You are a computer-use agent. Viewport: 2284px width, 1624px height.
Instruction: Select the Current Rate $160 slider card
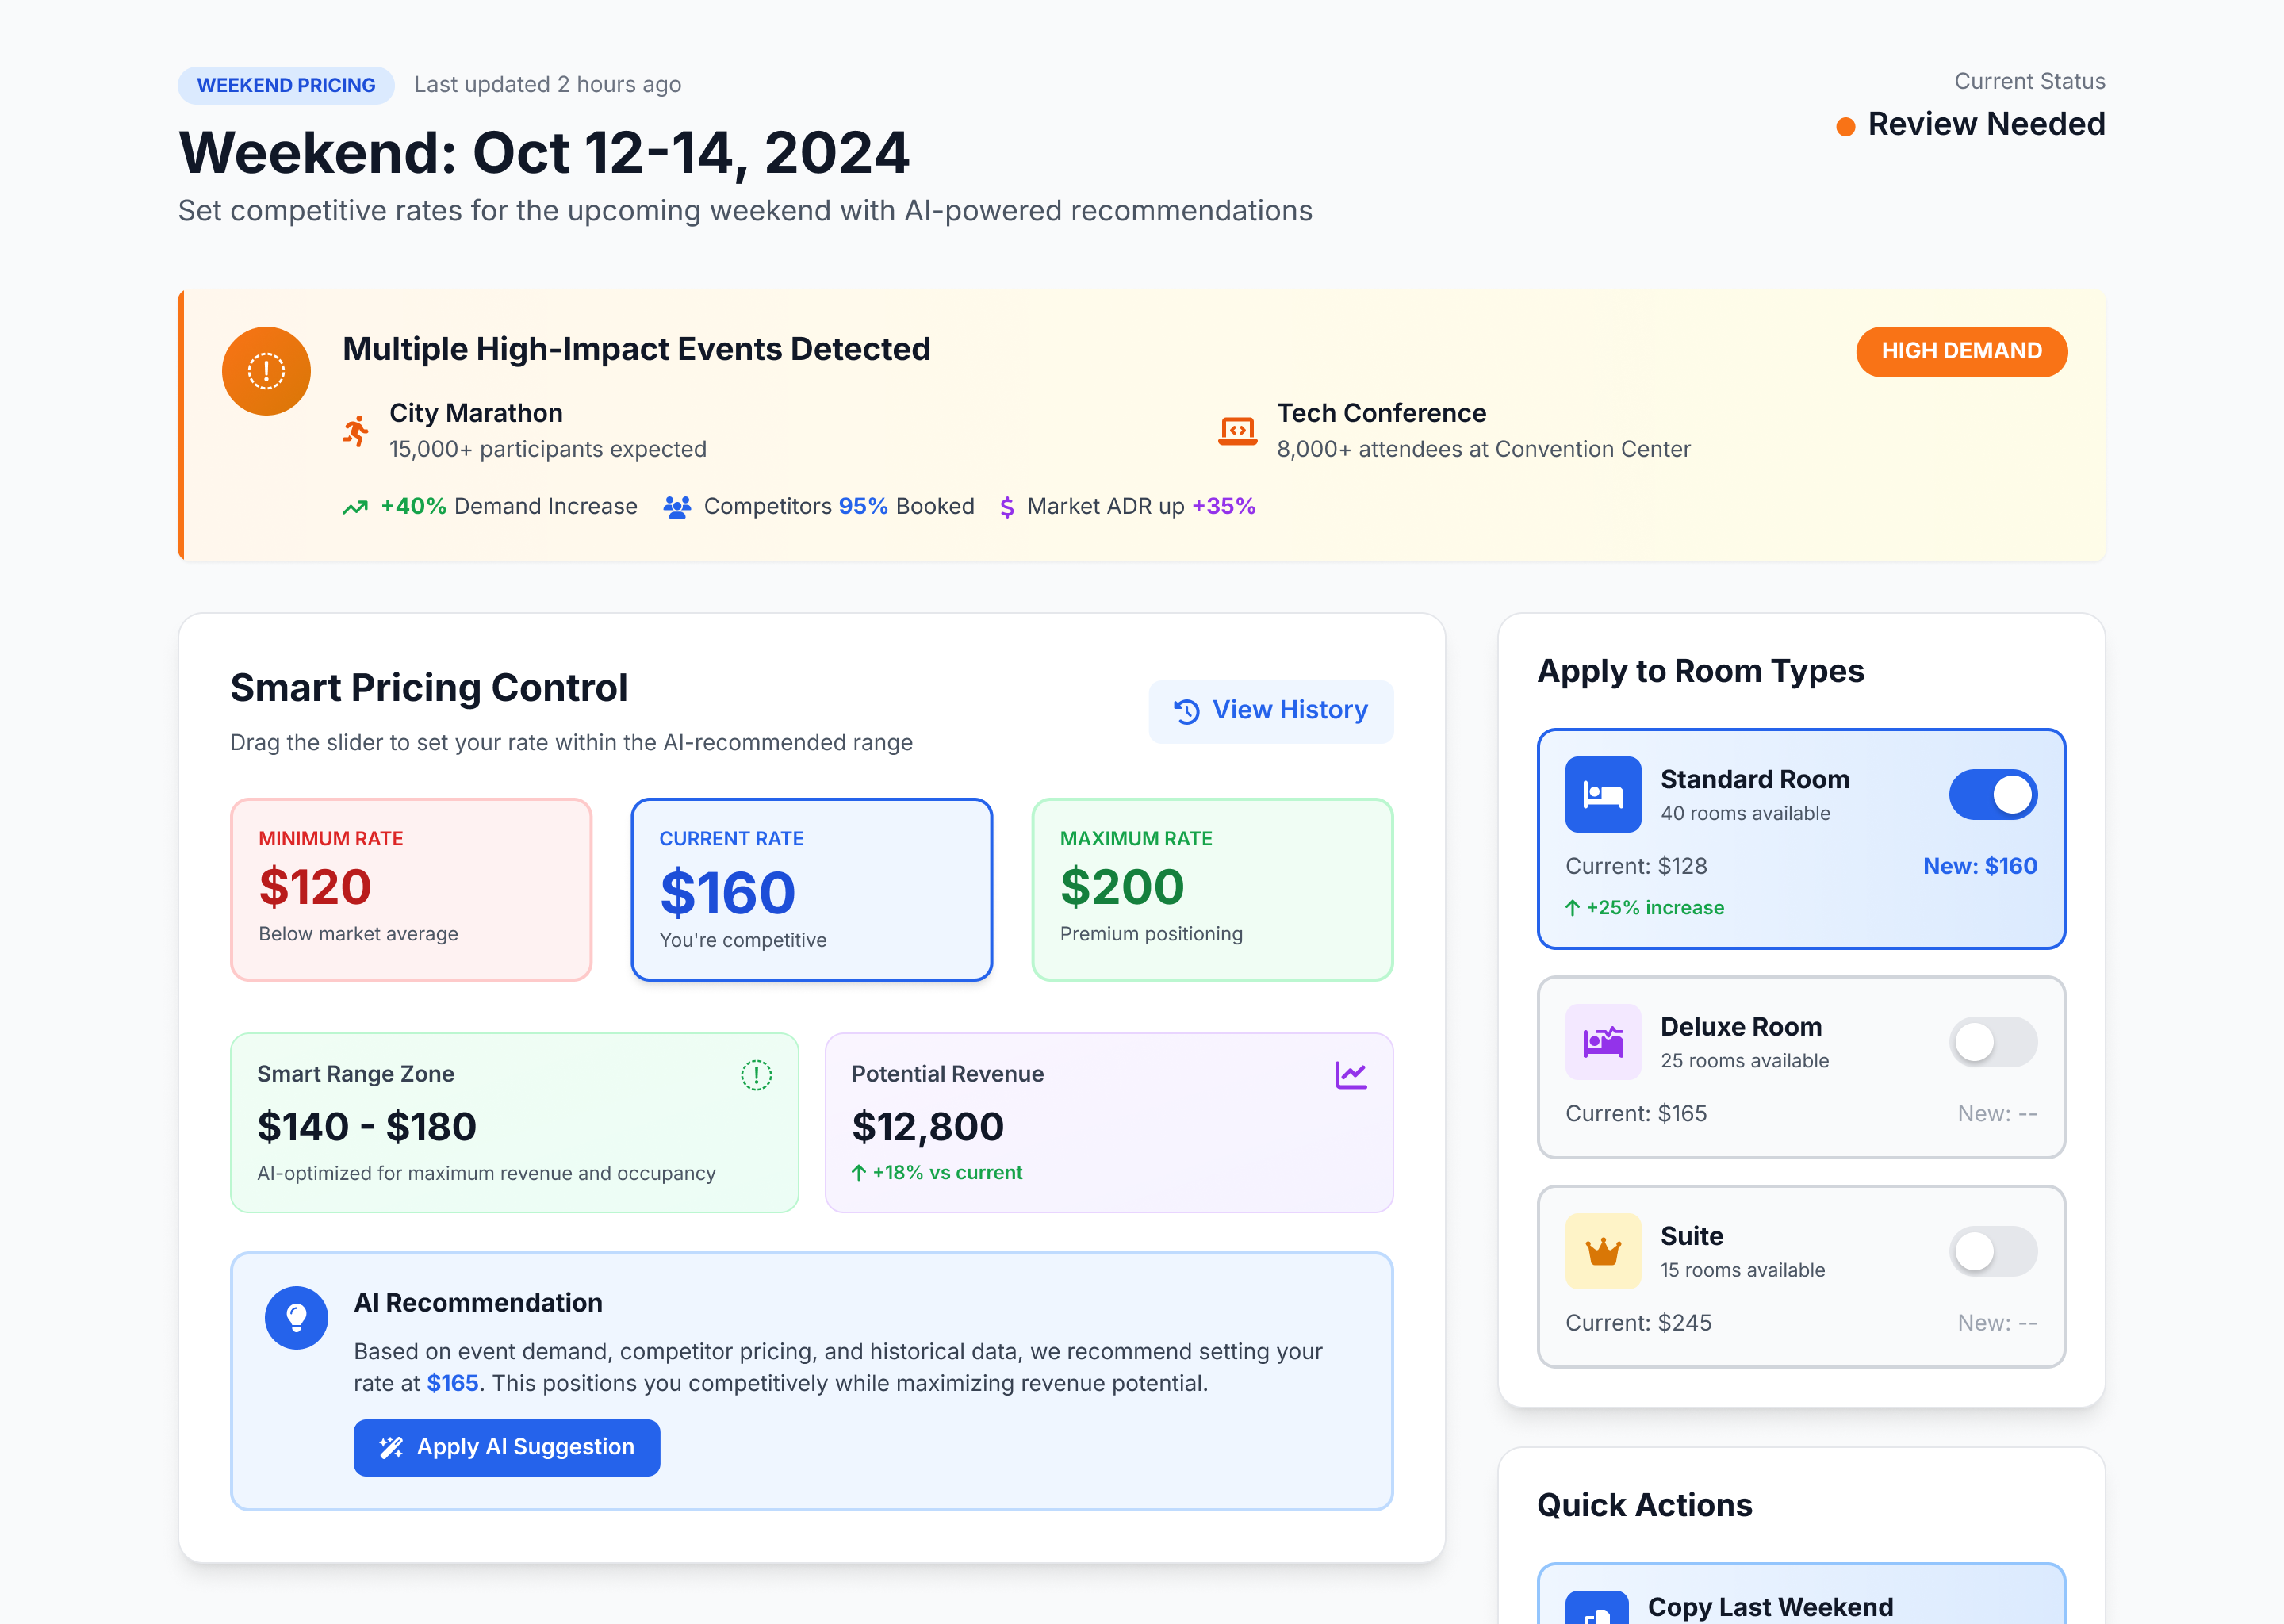pyautogui.click(x=811, y=889)
